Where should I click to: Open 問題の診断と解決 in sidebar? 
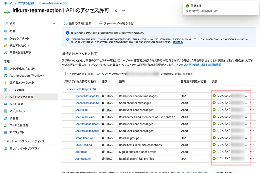20,53
